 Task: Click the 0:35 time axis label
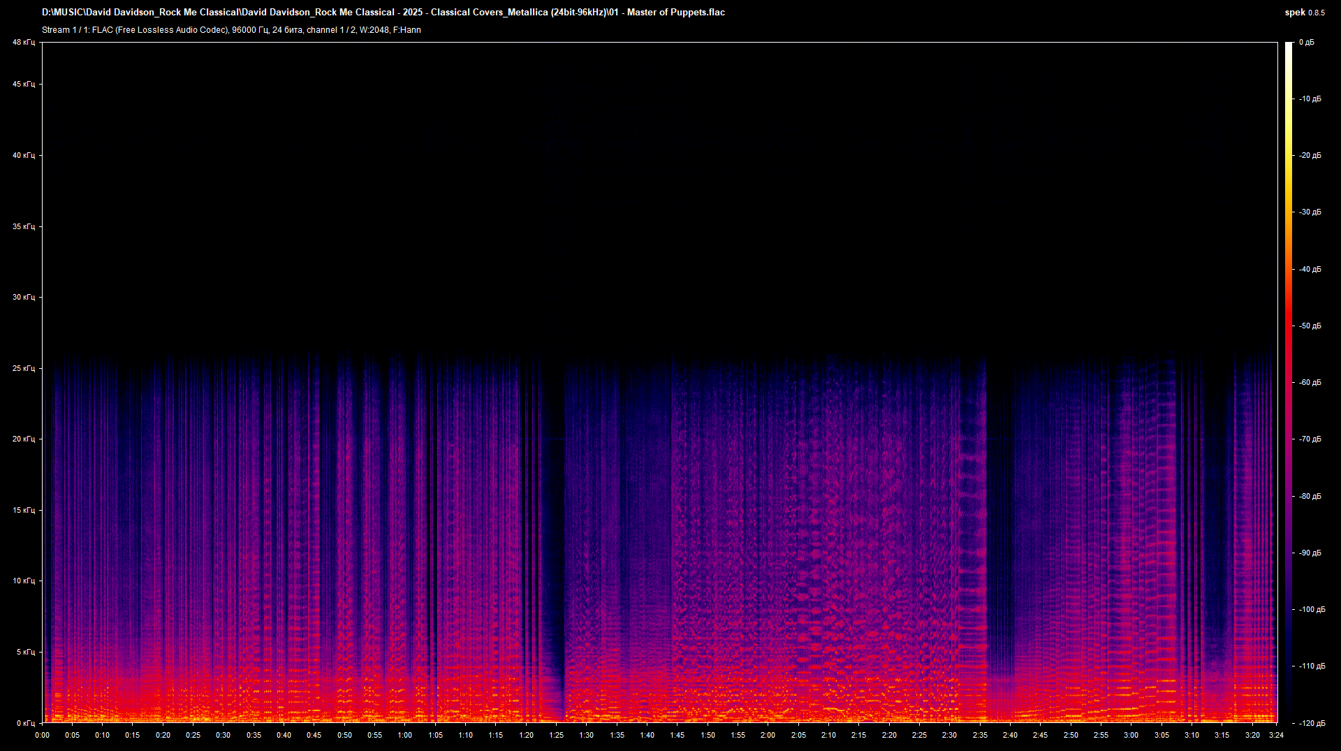(254, 735)
